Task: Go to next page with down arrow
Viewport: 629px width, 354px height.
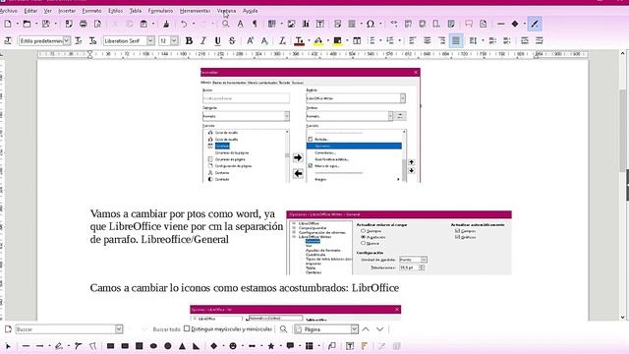Action: coord(380,329)
